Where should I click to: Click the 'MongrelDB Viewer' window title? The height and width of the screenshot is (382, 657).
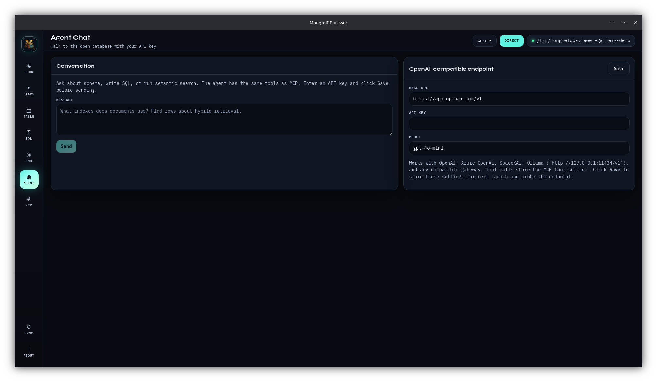[328, 23]
